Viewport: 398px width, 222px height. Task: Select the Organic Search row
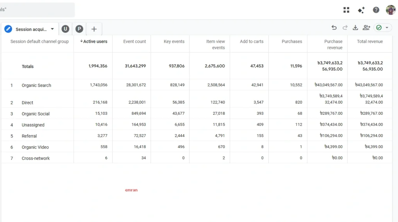[36, 85]
